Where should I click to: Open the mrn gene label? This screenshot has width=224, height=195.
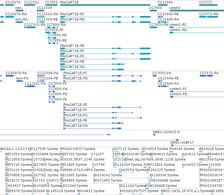click(18, 8)
